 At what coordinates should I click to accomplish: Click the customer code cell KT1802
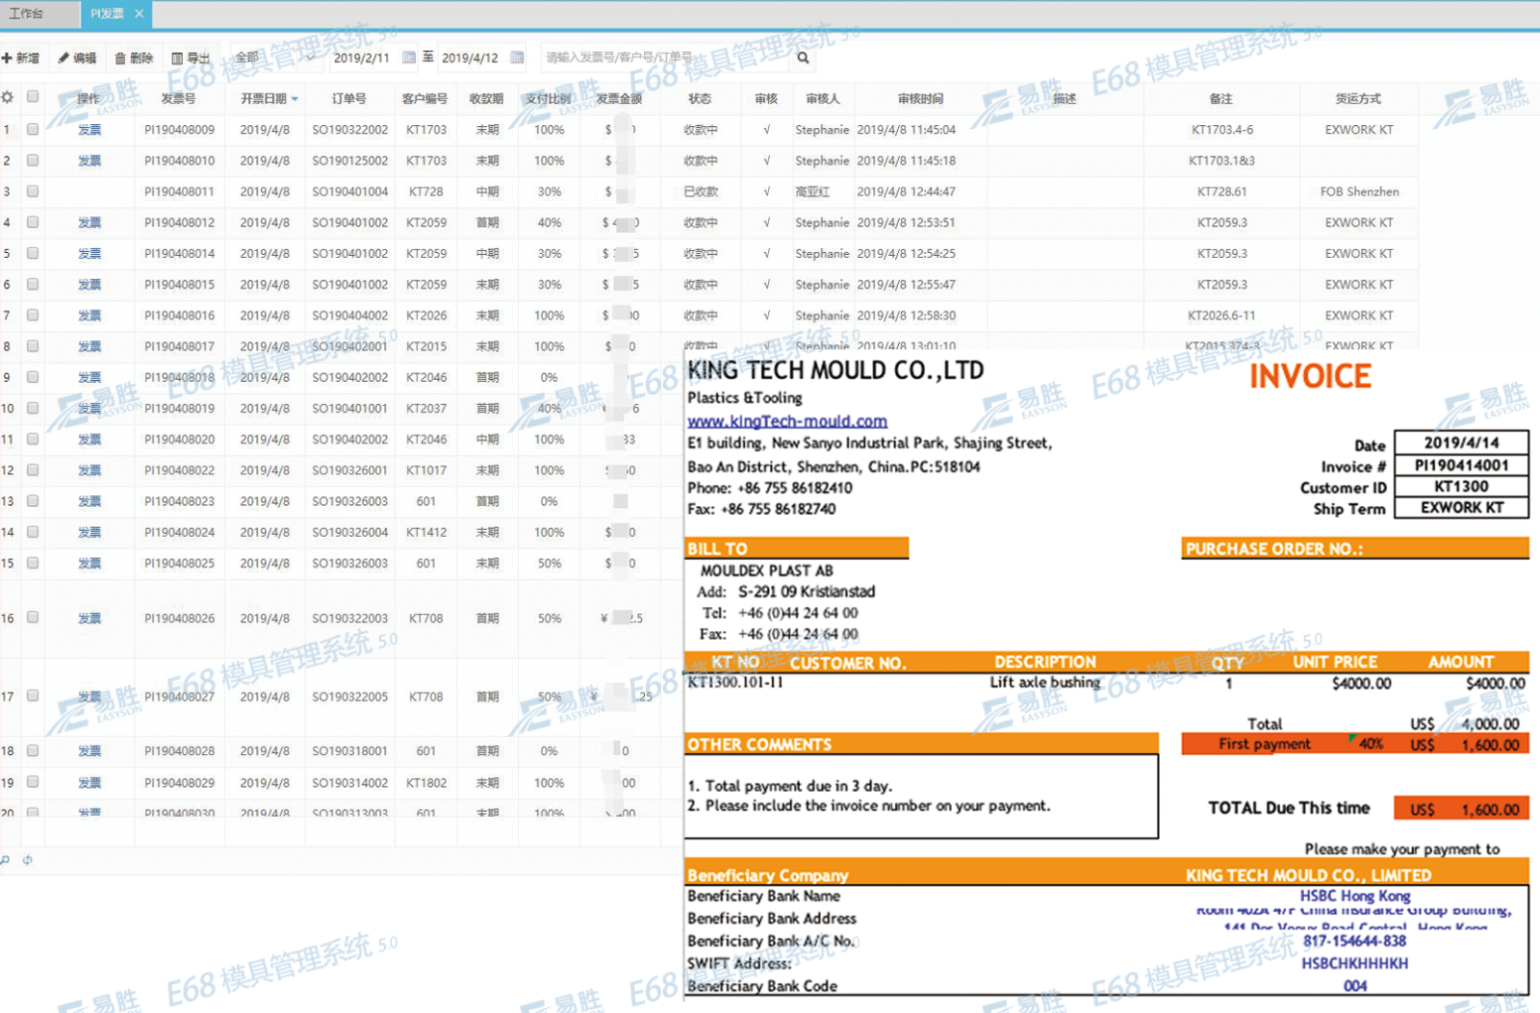point(426,783)
